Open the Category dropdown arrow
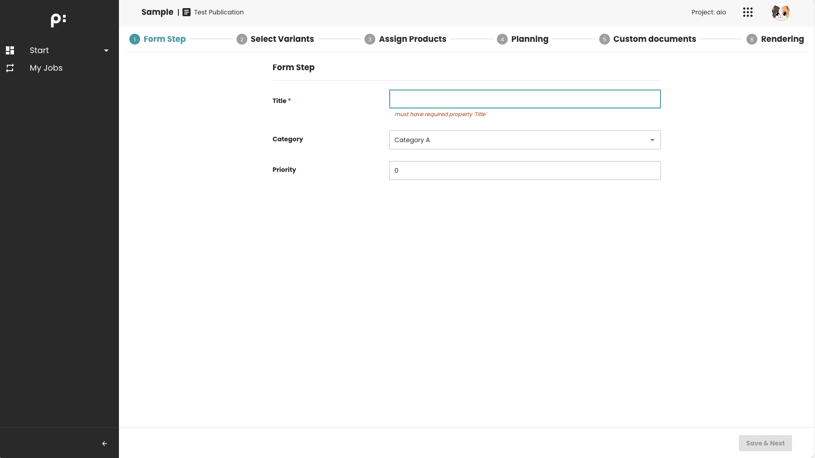815x458 pixels. click(x=652, y=140)
